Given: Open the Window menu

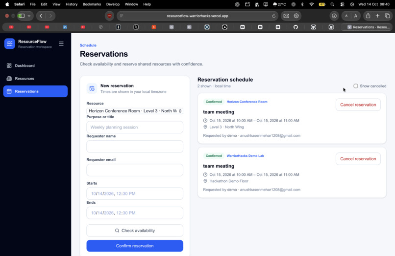Looking at the screenshot, I should [131, 4].
